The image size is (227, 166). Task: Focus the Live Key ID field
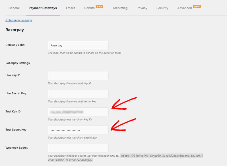pyautogui.click(x=78, y=76)
